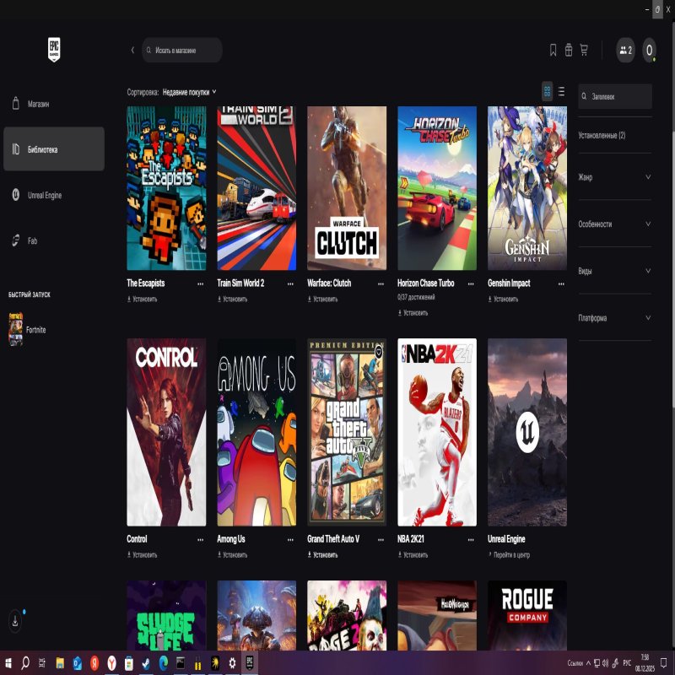Open the wishlist bookmark icon
This screenshot has height=675, width=675.
(553, 51)
